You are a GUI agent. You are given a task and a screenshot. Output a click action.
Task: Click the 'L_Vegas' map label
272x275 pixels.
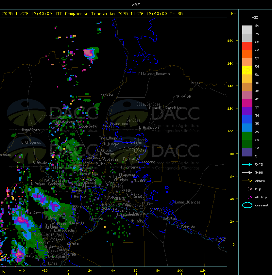[x=38, y=184]
